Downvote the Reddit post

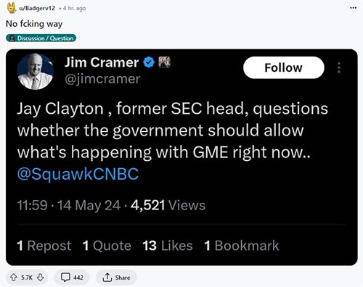tap(41, 278)
